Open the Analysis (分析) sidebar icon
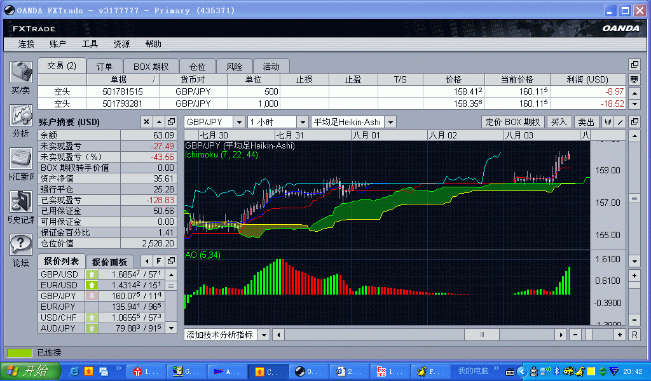The image size is (651, 381). click(21, 116)
